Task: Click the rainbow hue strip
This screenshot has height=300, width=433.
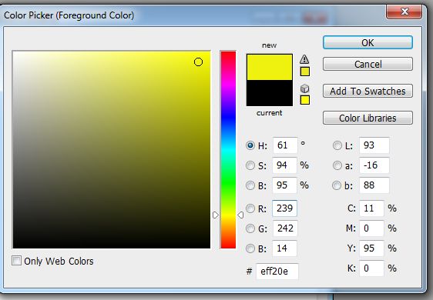Action: (x=228, y=150)
